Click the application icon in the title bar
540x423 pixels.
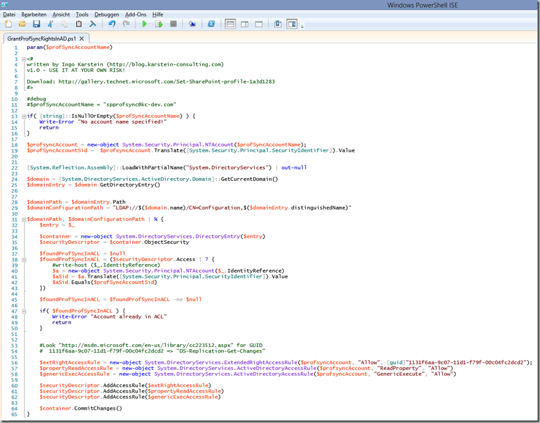pos(4,4)
